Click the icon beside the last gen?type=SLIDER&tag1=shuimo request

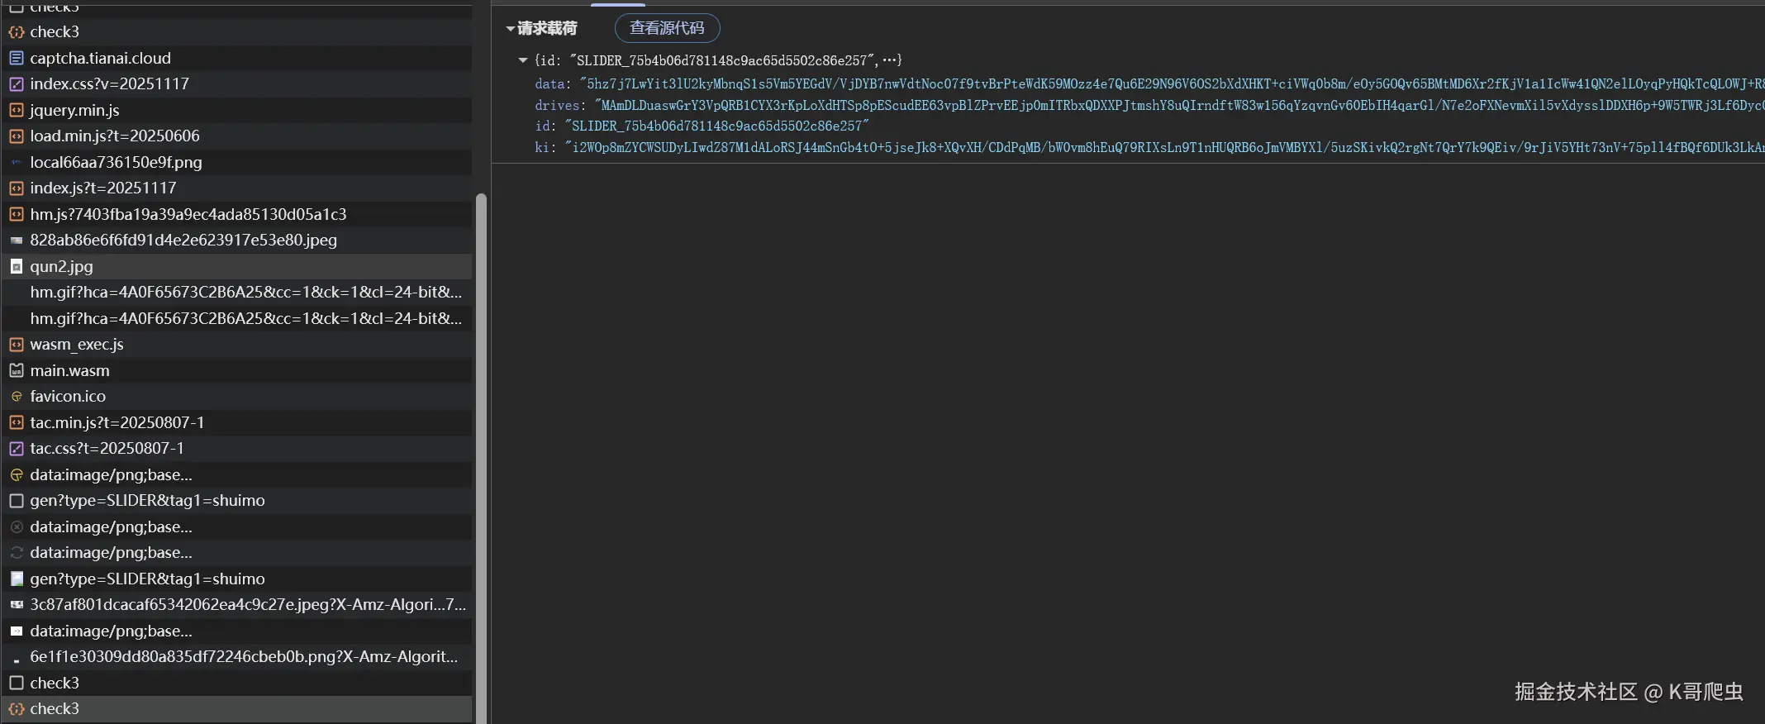coord(17,579)
